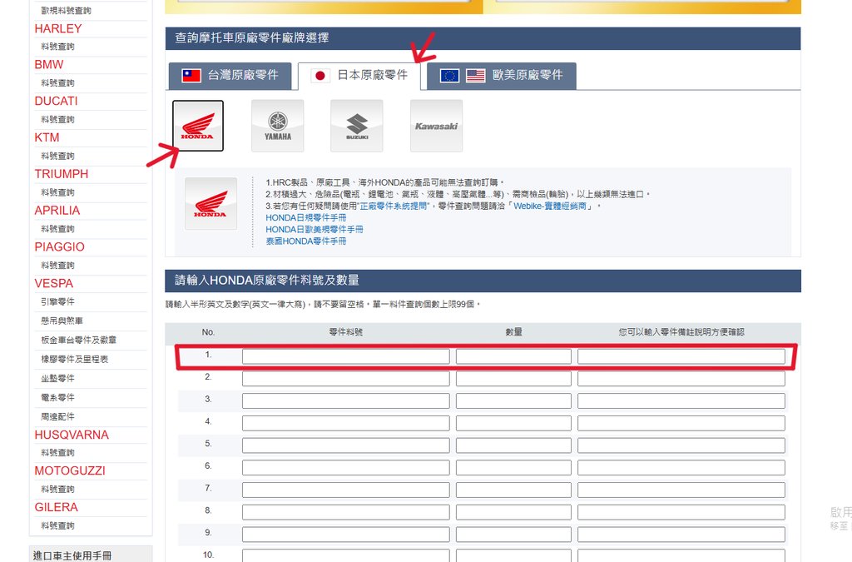Open 電系零件 under VESPA

click(57, 397)
